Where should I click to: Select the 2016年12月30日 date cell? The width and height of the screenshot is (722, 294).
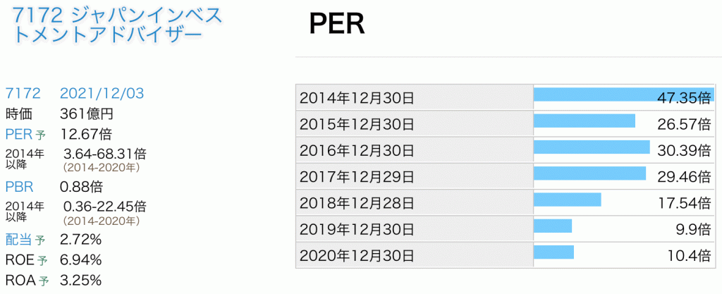pyautogui.click(x=357, y=150)
